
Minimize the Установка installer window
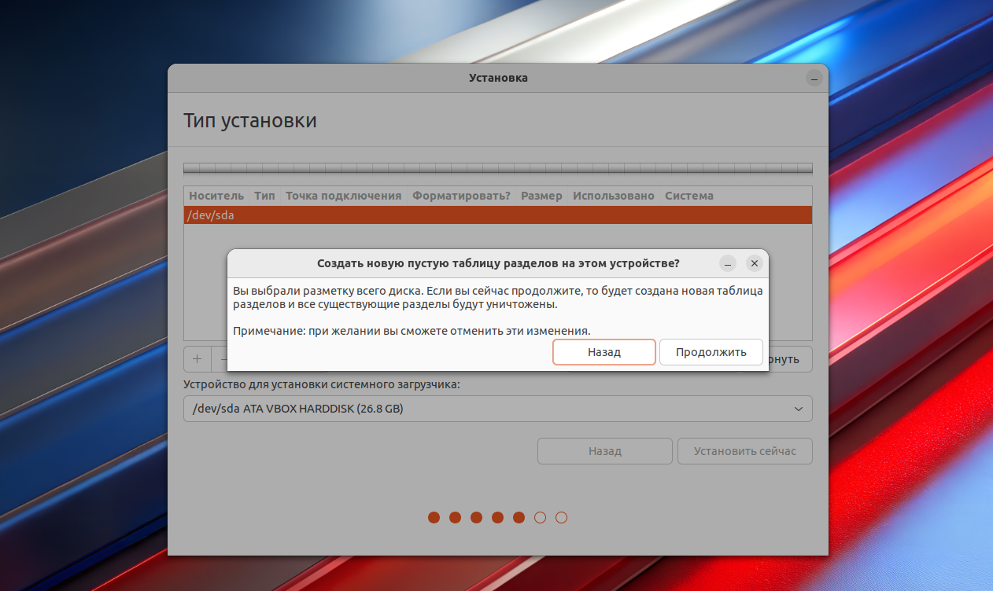tap(814, 79)
